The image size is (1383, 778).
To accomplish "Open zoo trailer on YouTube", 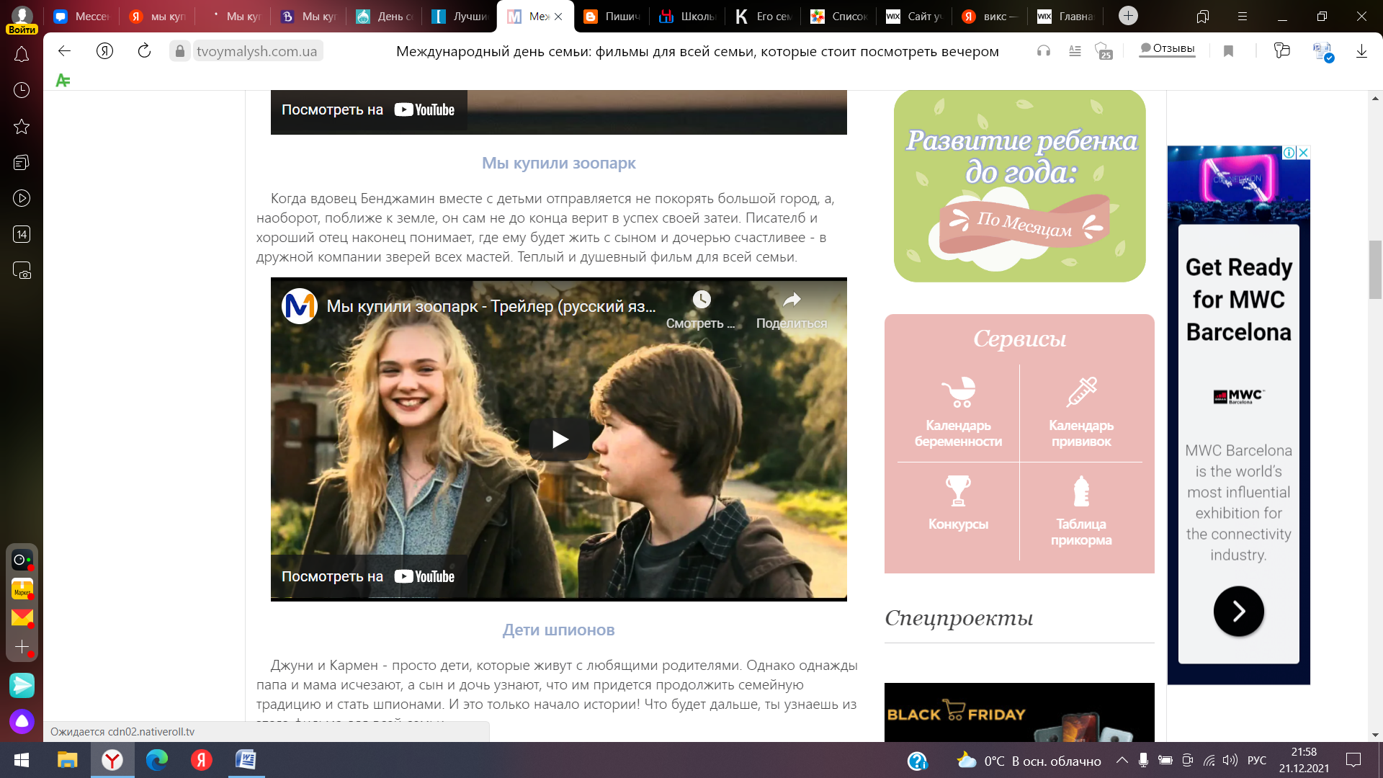I will coord(368,576).
